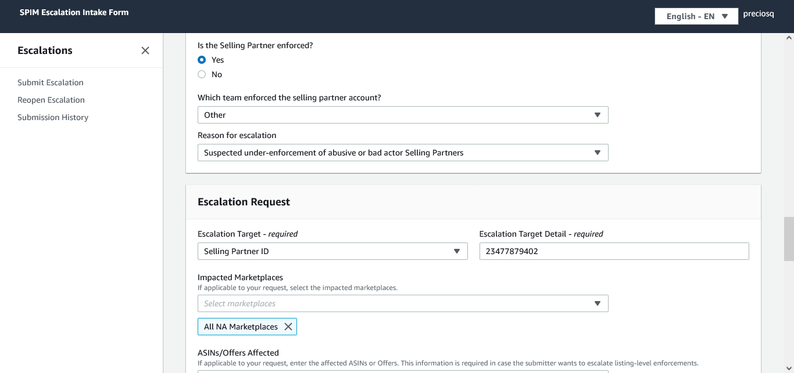Viewport: 794px width, 373px height.
Task: Remove the All NA Marketplaces tag
Action: point(288,327)
